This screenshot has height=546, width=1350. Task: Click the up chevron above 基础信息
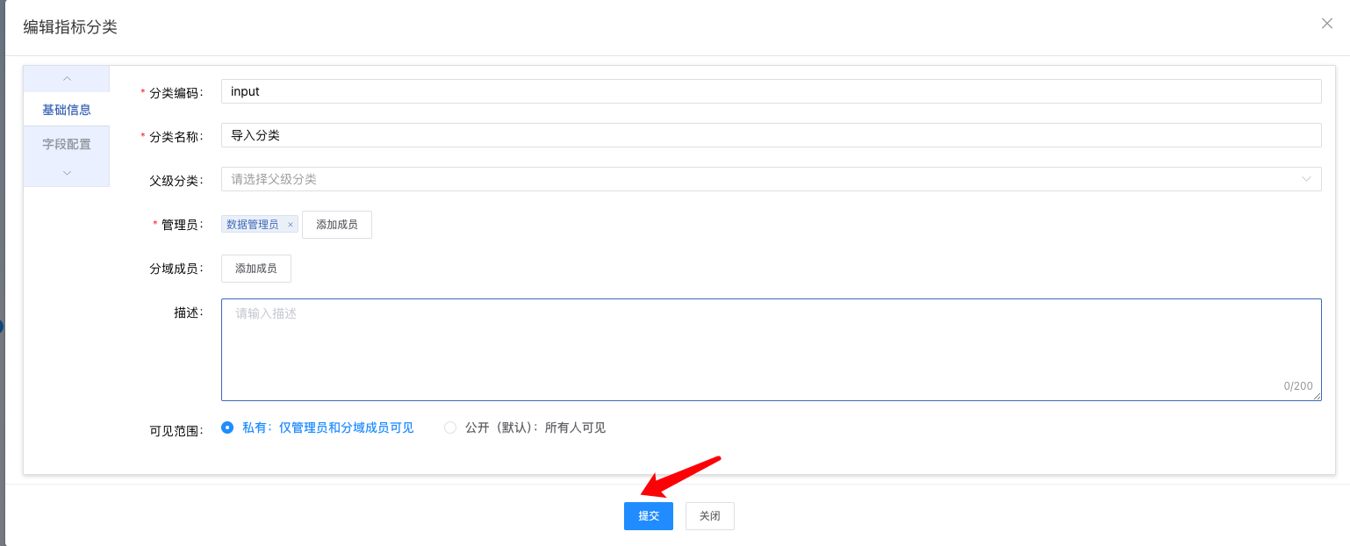[67, 79]
